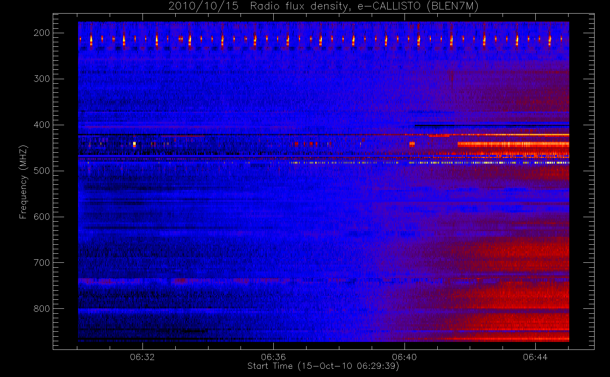Click the 200 frequency tick label
Image resolution: width=610 pixels, height=377 pixels.
42,33
